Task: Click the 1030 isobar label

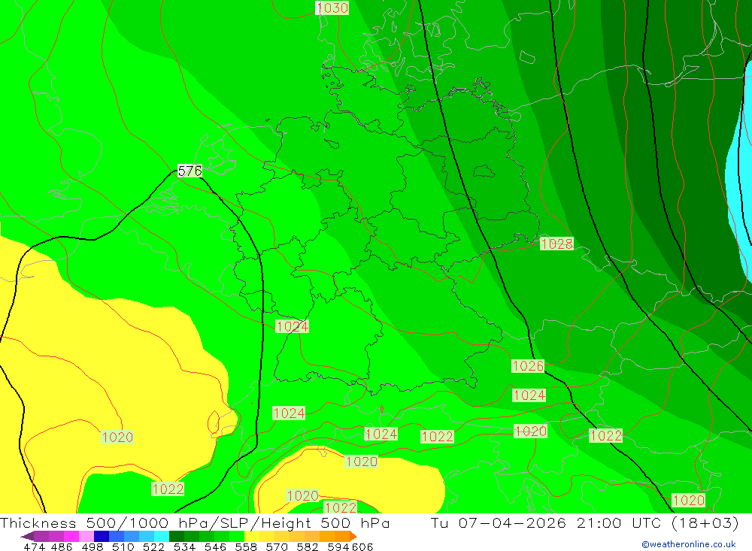Action: pyautogui.click(x=332, y=8)
